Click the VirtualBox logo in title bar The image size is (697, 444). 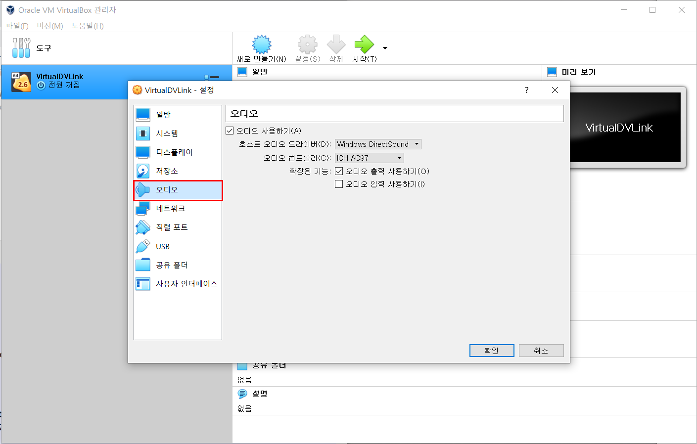(x=10, y=10)
